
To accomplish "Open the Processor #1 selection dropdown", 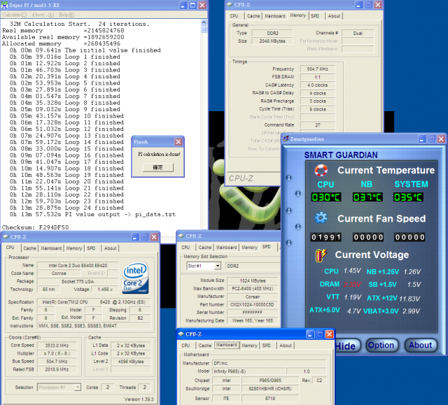I will (77, 388).
